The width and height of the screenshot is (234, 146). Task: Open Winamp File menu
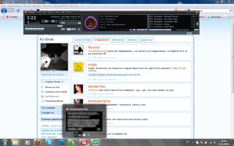(x=39, y=12)
